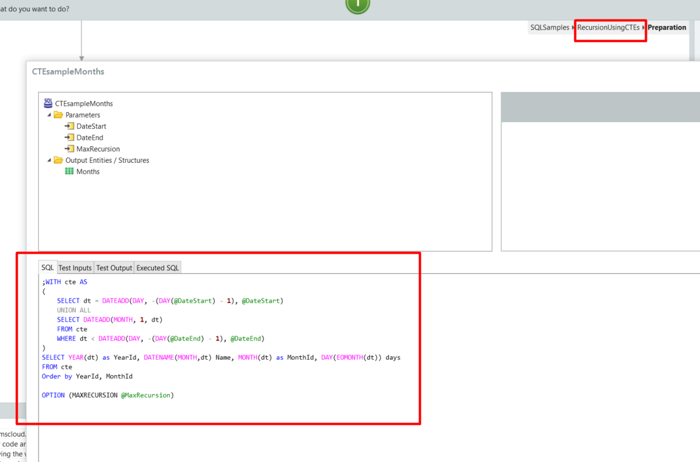
Task: Show the Executed SQL tab
Action: [x=158, y=268]
